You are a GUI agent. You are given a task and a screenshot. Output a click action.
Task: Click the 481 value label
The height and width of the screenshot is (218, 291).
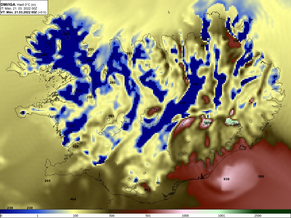coord(203,46)
